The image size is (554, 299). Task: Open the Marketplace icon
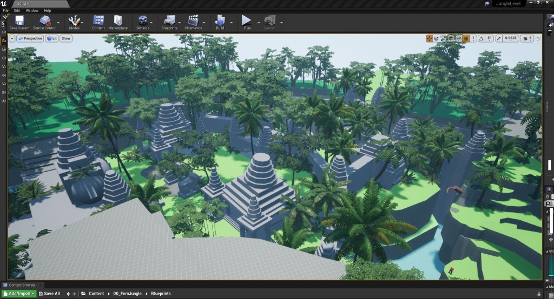[118, 22]
